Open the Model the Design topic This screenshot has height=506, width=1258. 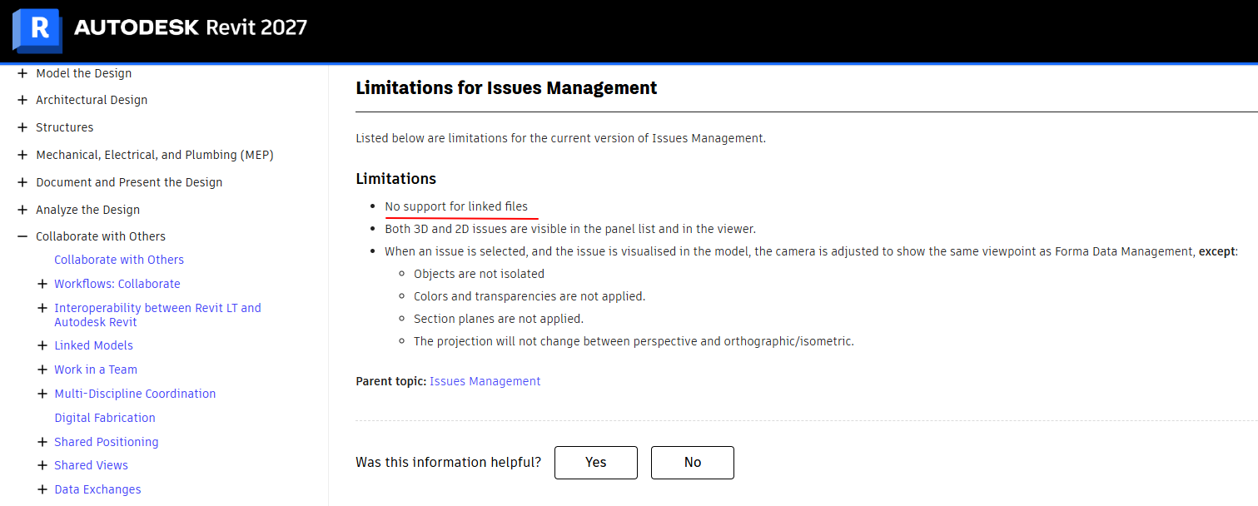click(83, 73)
